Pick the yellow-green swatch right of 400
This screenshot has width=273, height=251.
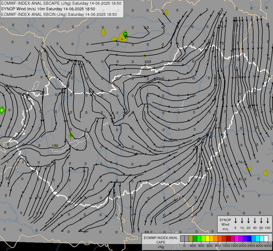pyautogui.click(x=203, y=238)
